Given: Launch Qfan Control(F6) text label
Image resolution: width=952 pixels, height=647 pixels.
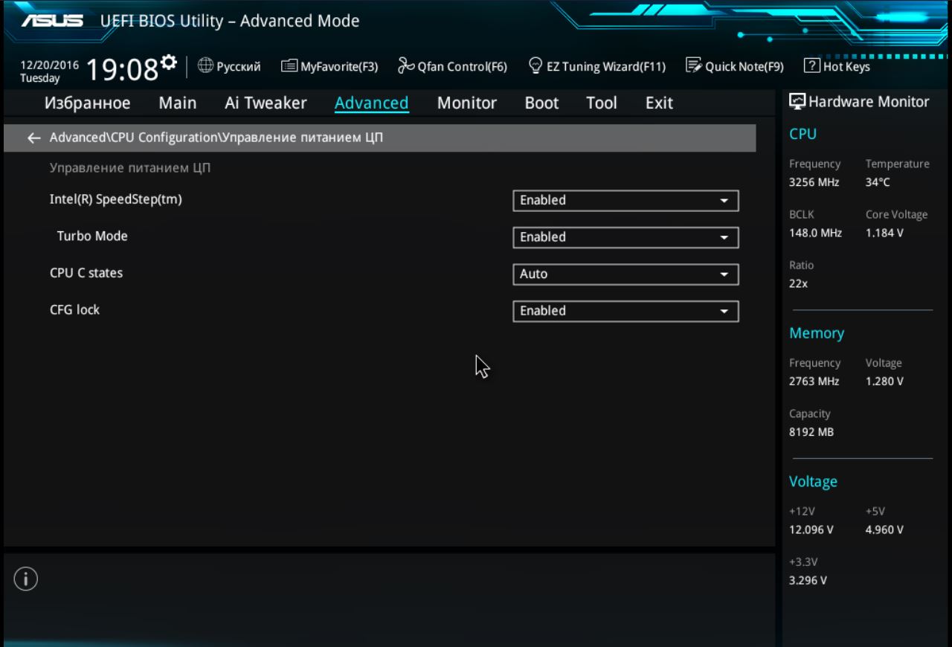Looking at the screenshot, I should coord(462,67).
